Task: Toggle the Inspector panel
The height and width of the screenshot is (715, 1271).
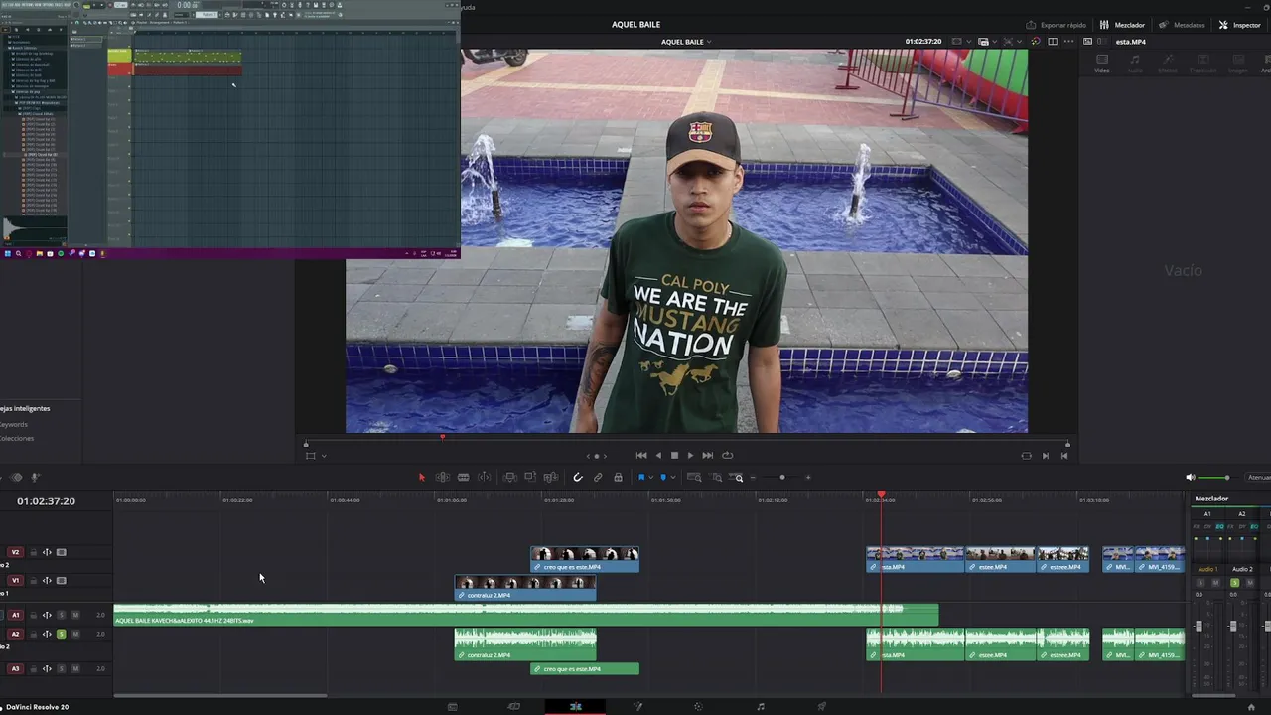Action: pos(1239,25)
